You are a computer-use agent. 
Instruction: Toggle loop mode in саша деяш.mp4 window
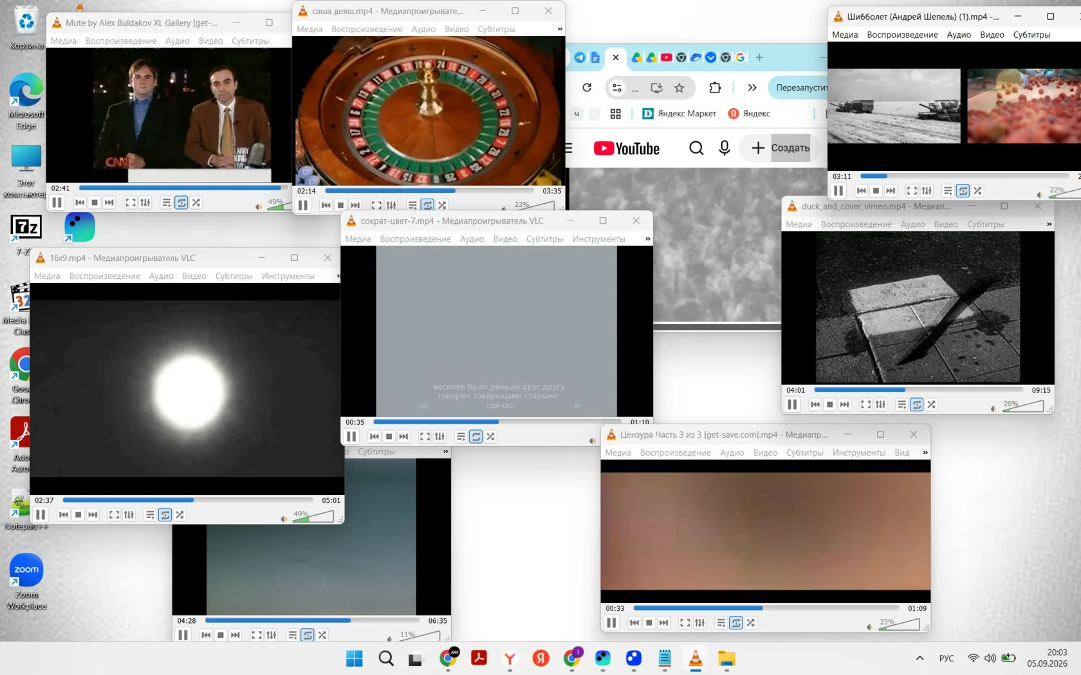click(x=427, y=205)
